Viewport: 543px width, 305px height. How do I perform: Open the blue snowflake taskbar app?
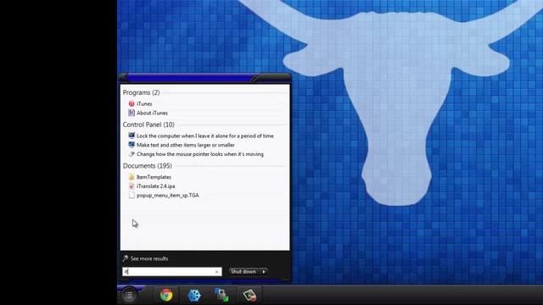click(x=194, y=296)
